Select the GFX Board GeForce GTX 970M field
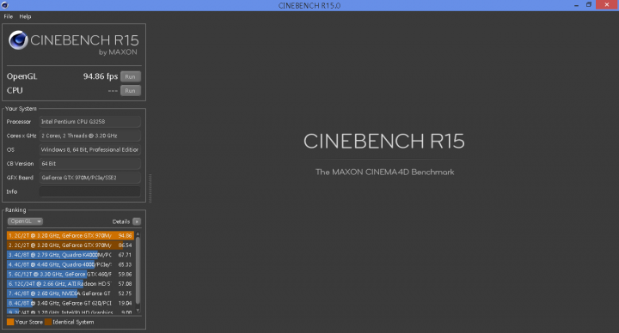The height and width of the screenshot is (333, 619). point(89,178)
